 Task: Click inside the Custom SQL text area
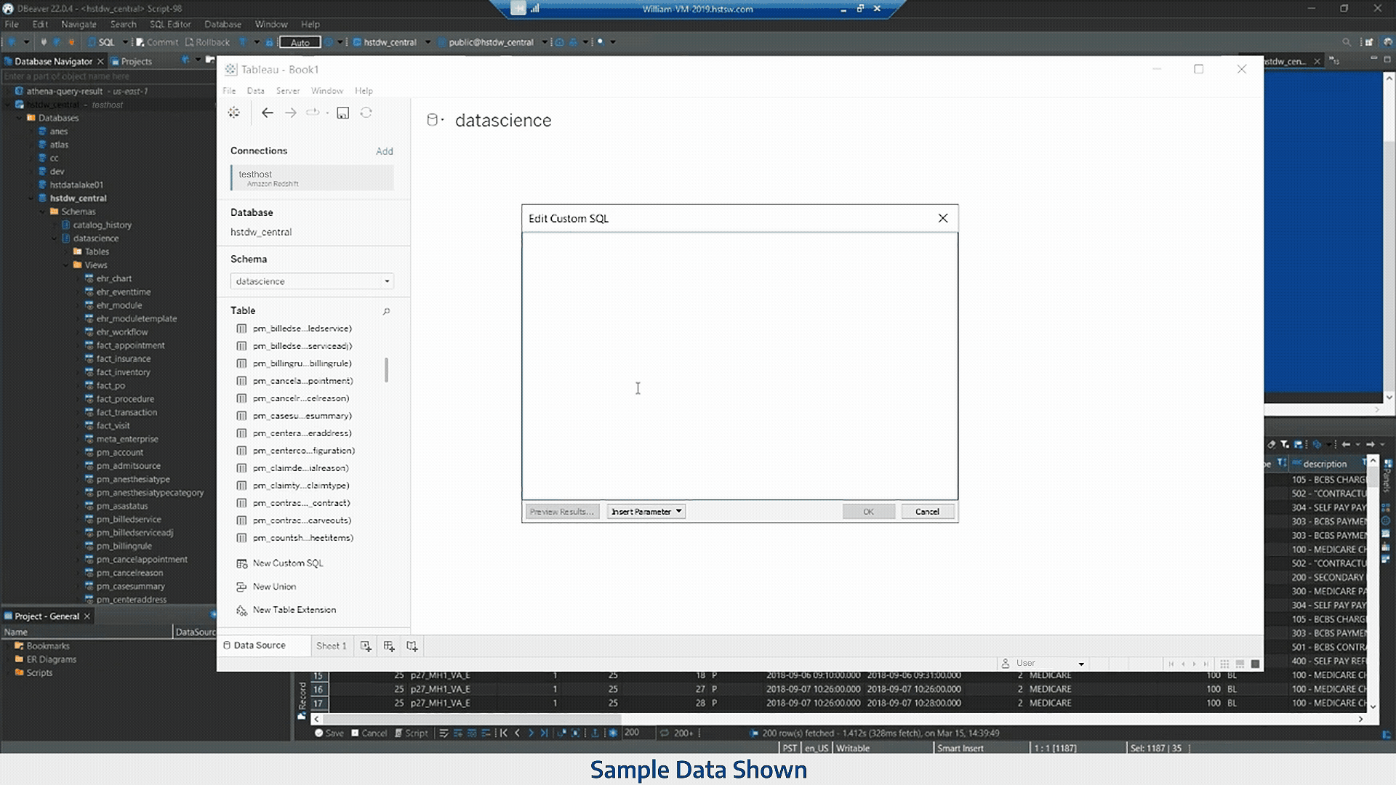pos(739,366)
